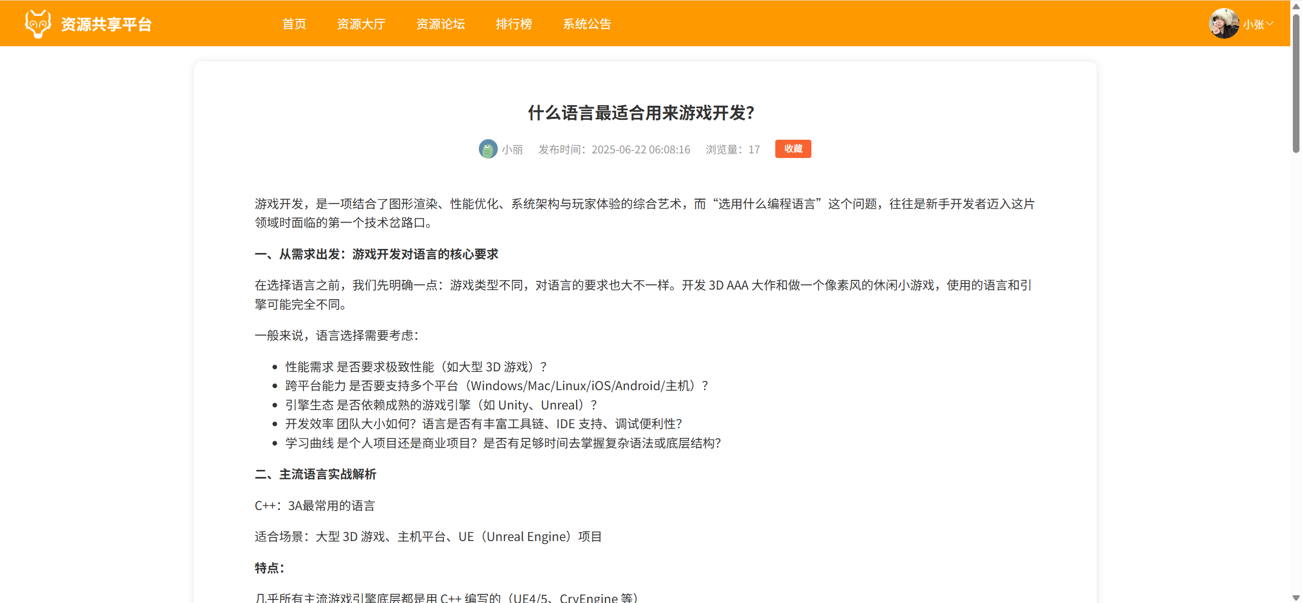
Task: Click the 资源共享平台 site title
Action: pos(106,24)
